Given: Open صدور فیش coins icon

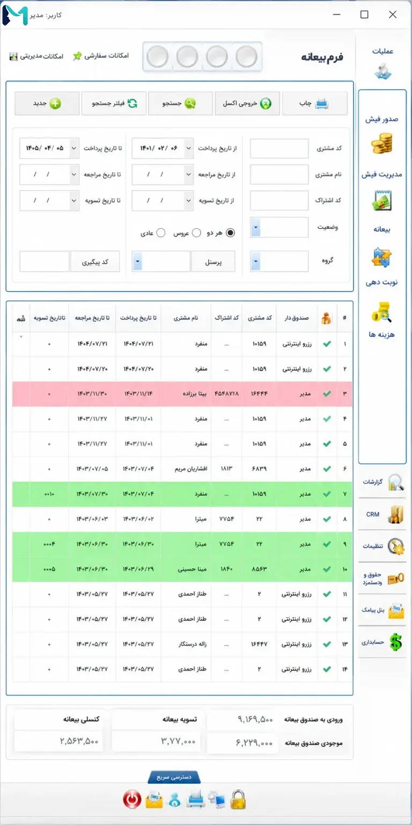Looking at the screenshot, I should click(382, 145).
